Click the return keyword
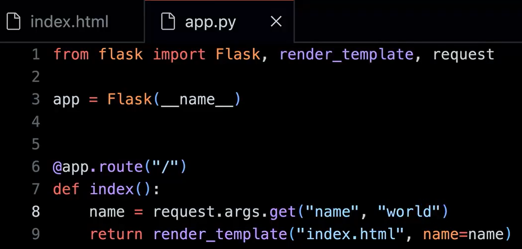Image resolution: width=522 pixels, height=249 pixels. click(116, 234)
